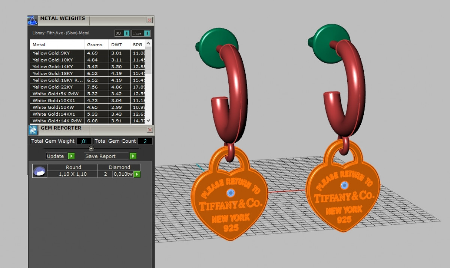
Task: Click the green arrow next to Update
Action: pos(71,156)
